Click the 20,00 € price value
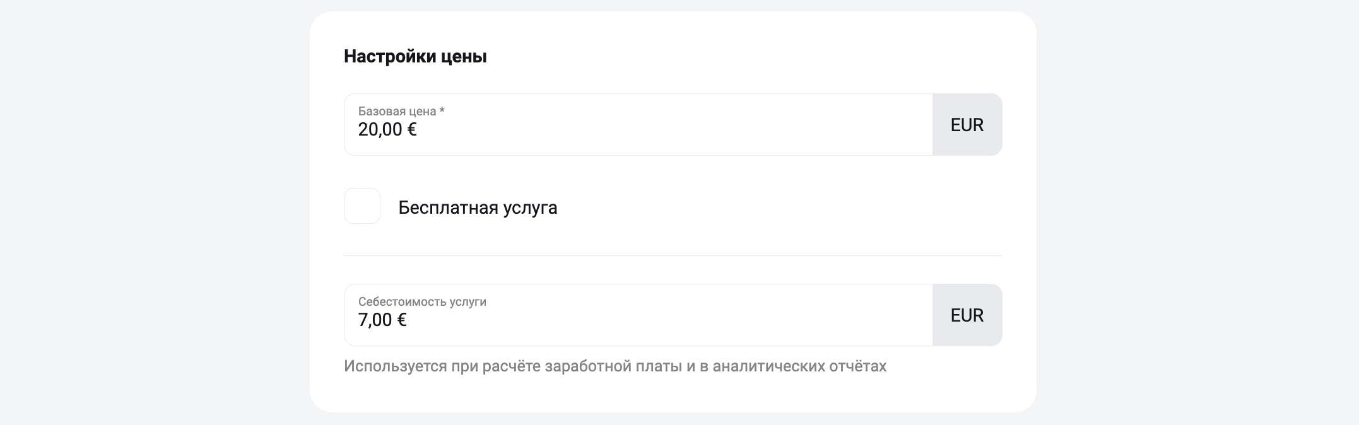The height and width of the screenshot is (425, 1359). click(x=387, y=130)
